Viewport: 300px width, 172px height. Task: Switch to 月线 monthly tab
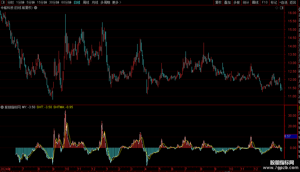point(95,2)
